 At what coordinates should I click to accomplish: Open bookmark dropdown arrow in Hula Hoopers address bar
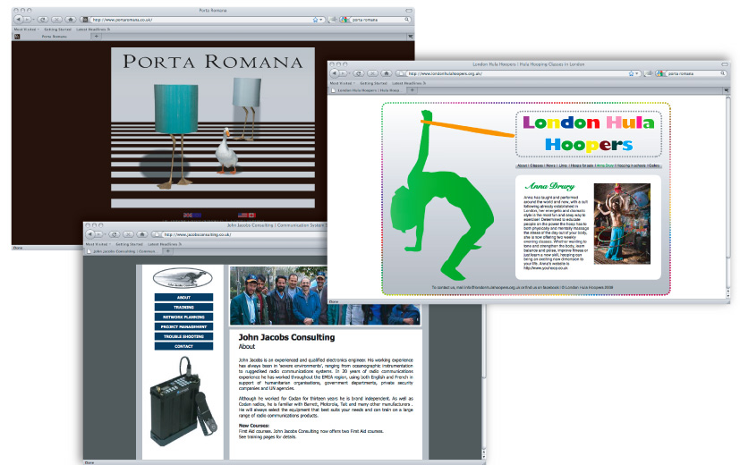click(x=637, y=73)
